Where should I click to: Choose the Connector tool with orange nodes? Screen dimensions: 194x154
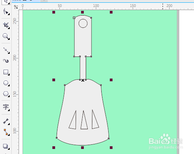6,132
